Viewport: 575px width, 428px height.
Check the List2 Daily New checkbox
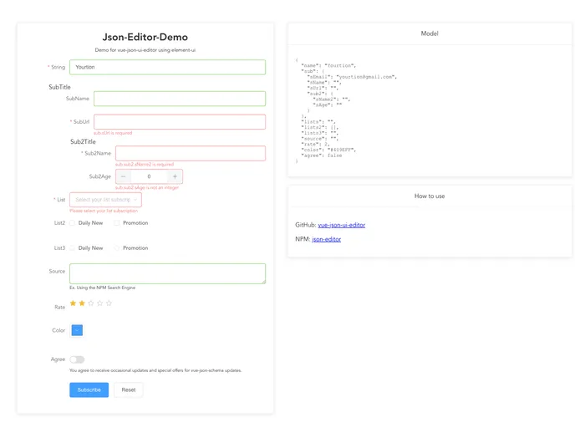[x=73, y=223]
